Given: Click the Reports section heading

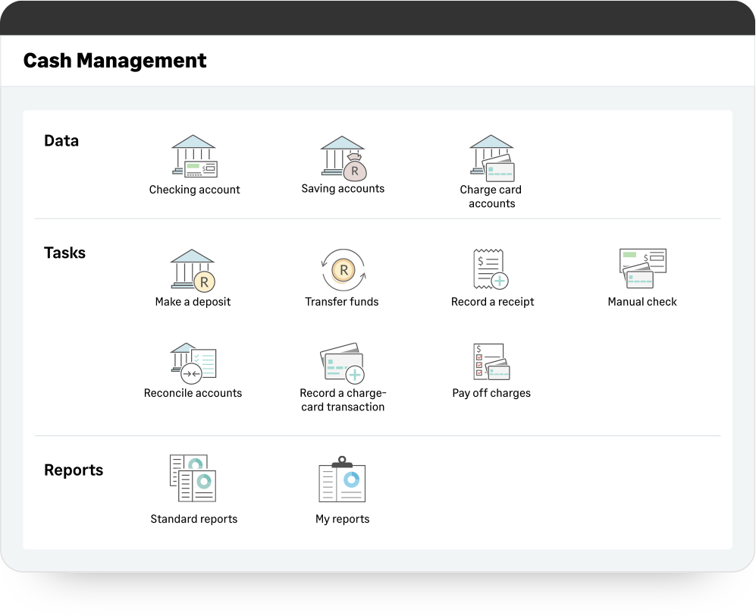Looking at the screenshot, I should pyautogui.click(x=74, y=470).
